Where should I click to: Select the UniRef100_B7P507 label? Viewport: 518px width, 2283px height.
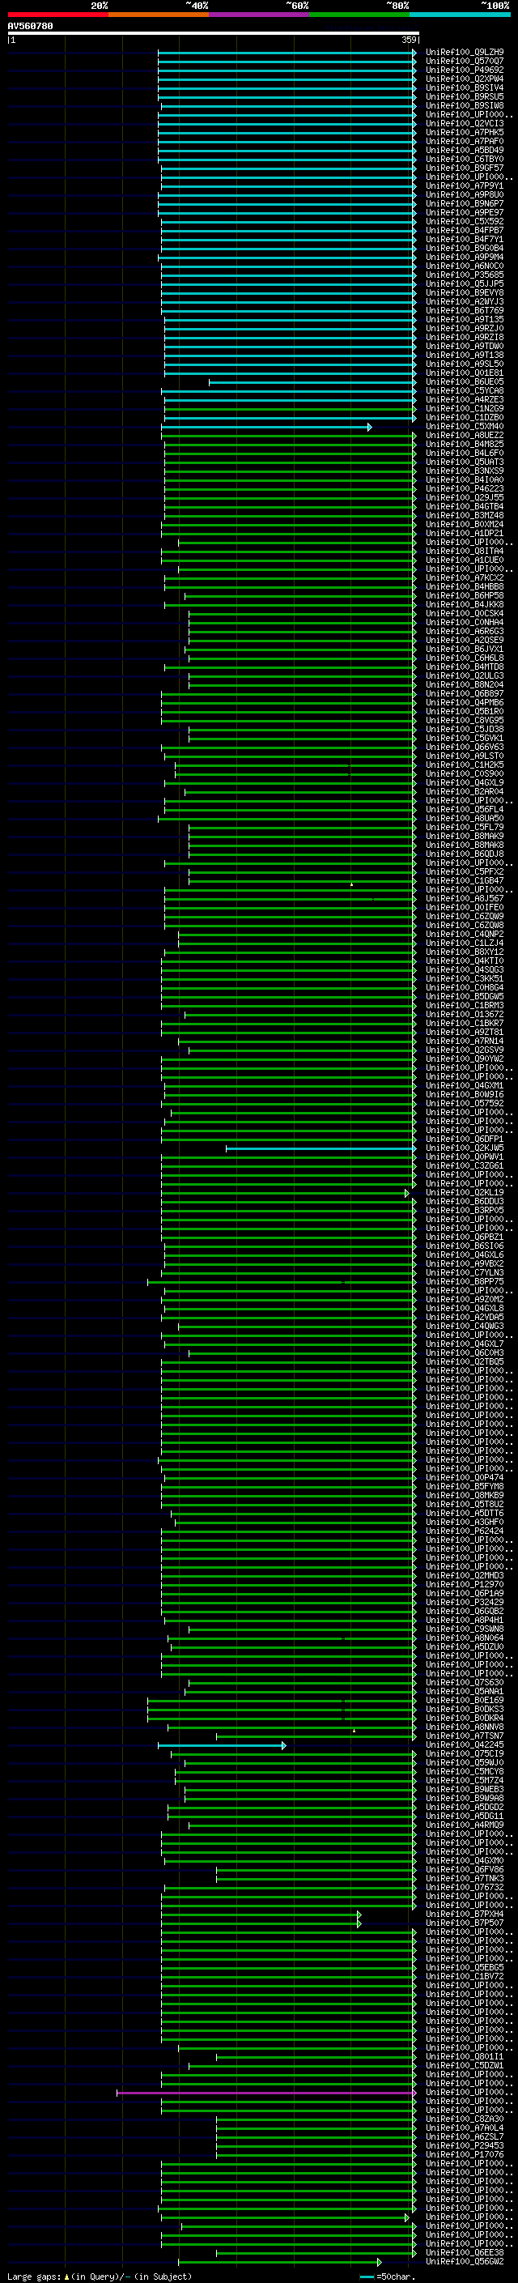tap(464, 1923)
